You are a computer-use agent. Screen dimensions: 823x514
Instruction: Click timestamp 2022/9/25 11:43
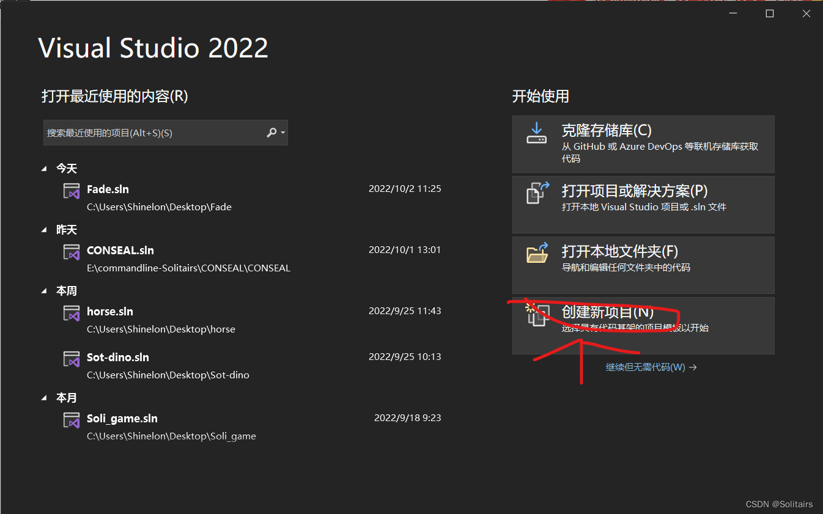tap(405, 311)
